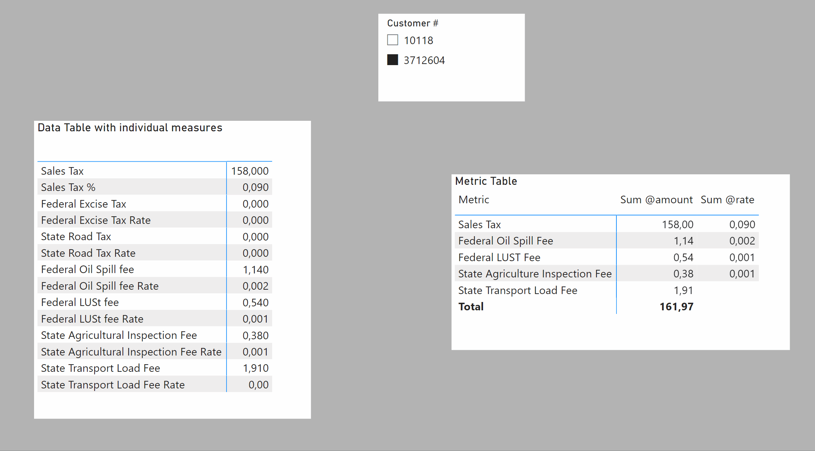The width and height of the screenshot is (815, 451).
Task: Select Federal Excise Tax row
Action: pos(155,204)
